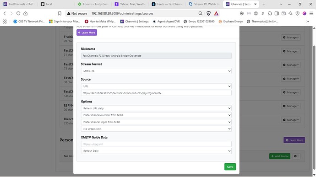Open Leo AI sparkle icon

coord(290,13)
